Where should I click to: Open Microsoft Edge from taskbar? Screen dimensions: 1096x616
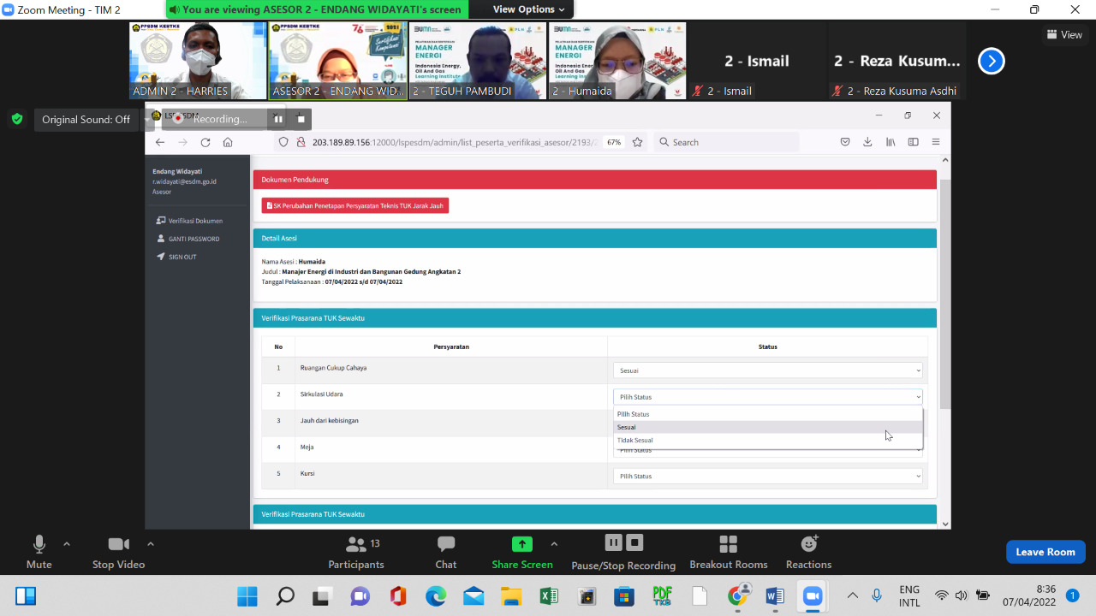[x=436, y=596]
